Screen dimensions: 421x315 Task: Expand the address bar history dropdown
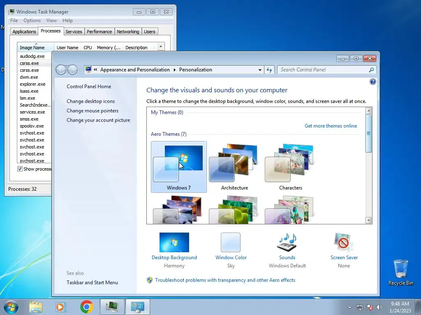pyautogui.click(x=260, y=70)
